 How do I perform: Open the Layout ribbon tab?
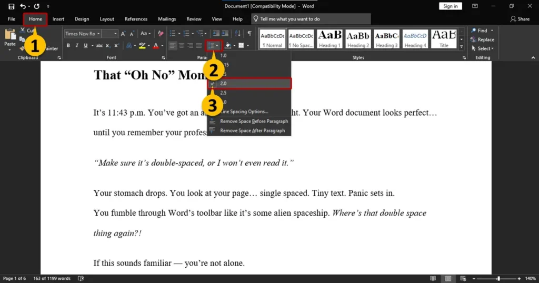coord(107,19)
